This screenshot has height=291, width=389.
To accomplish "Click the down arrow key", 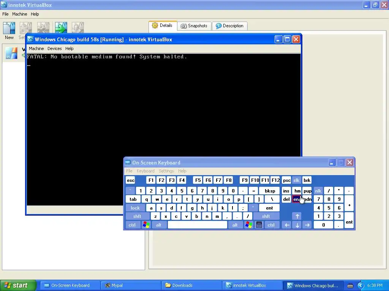I will tap(297, 225).
